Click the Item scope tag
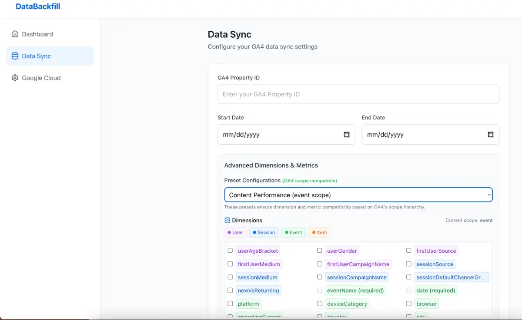This screenshot has width=522, height=320. click(x=319, y=233)
